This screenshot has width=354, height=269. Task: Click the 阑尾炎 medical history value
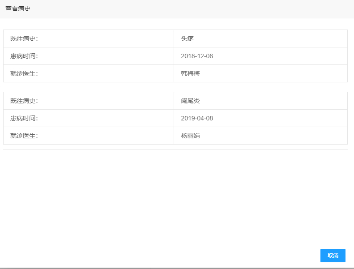tap(190, 101)
